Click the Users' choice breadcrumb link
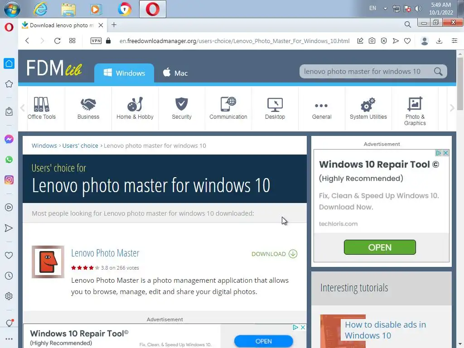This screenshot has width=464, height=348. (x=80, y=145)
